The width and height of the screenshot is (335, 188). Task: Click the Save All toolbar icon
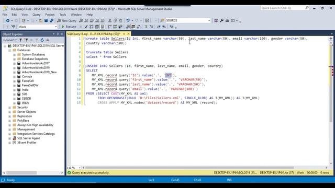[51, 20]
